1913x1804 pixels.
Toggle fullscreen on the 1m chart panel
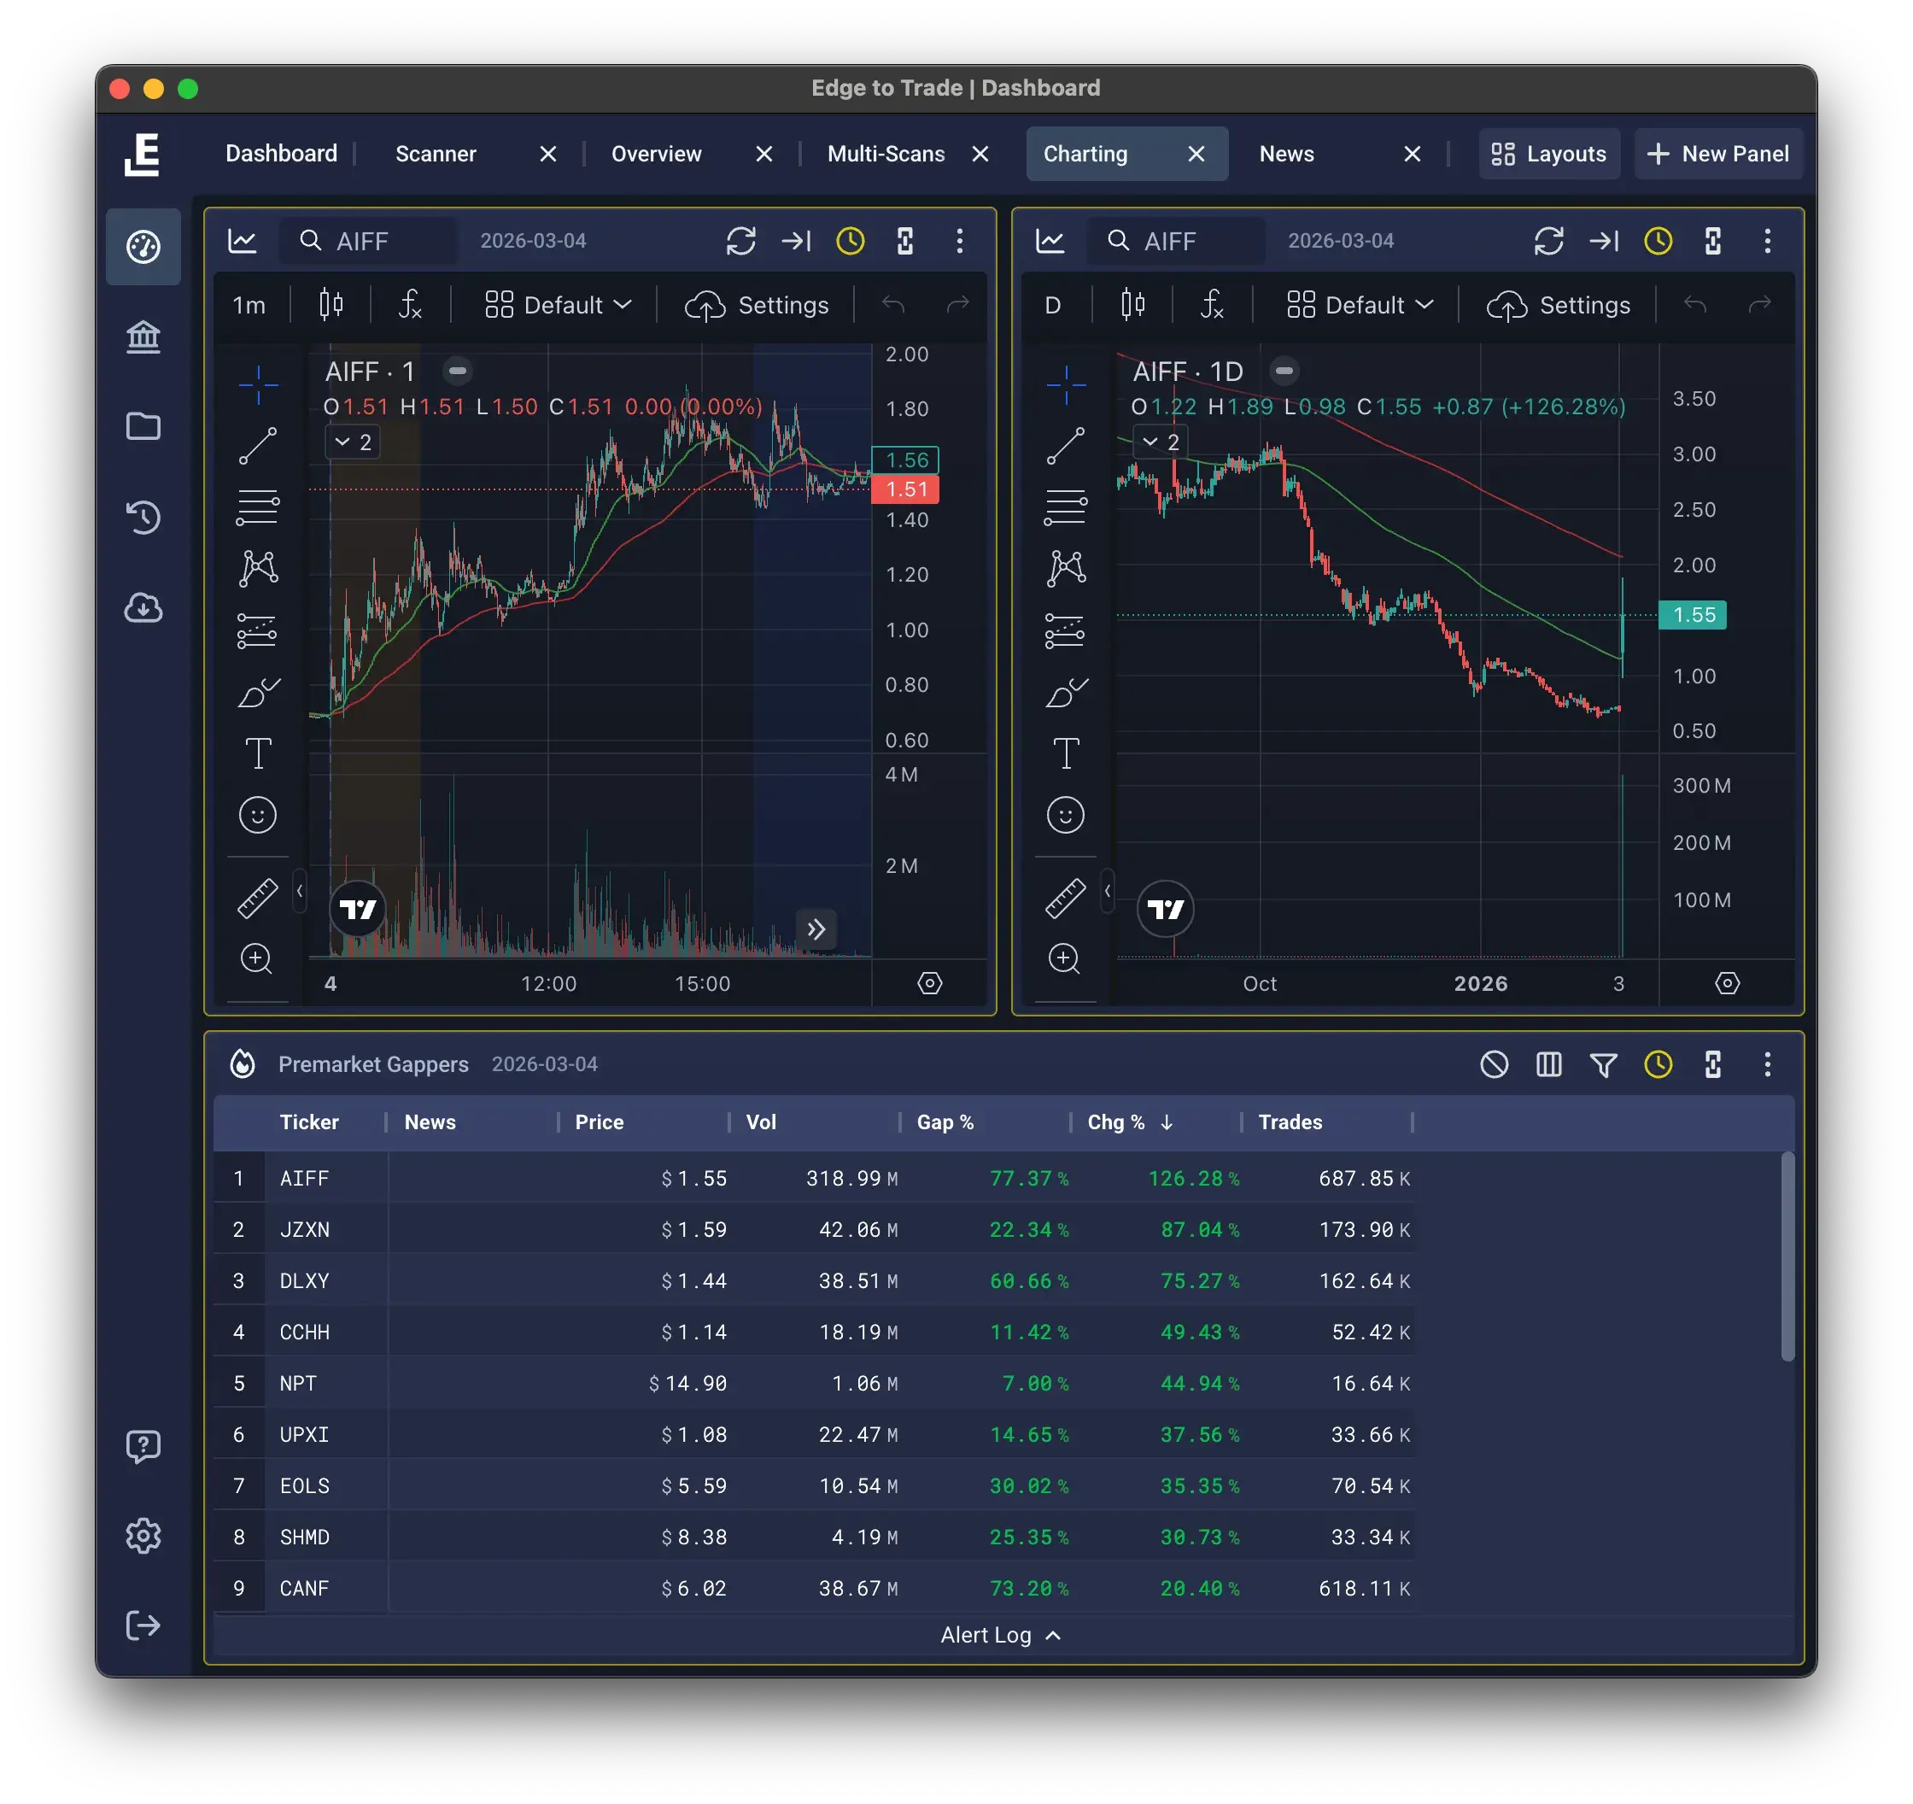[904, 242]
